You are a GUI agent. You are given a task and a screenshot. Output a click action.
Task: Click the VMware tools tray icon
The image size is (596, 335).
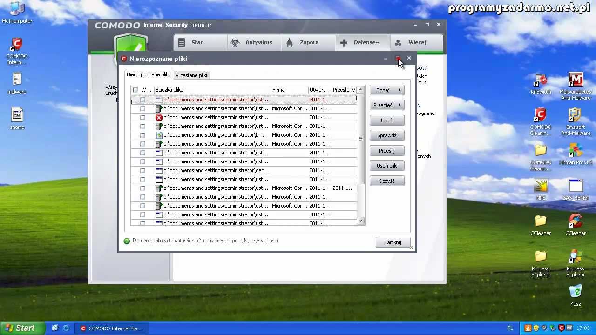point(569,328)
